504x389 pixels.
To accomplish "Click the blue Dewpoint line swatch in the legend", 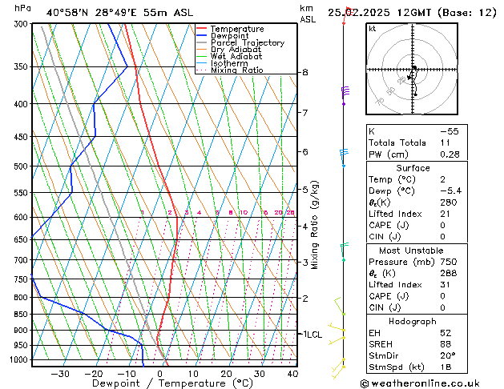I will click(202, 36).
